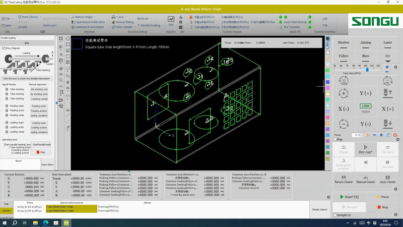Viewport: 403px width, 227px height.
Task: Click Auto Center icon
Action: [387, 179]
